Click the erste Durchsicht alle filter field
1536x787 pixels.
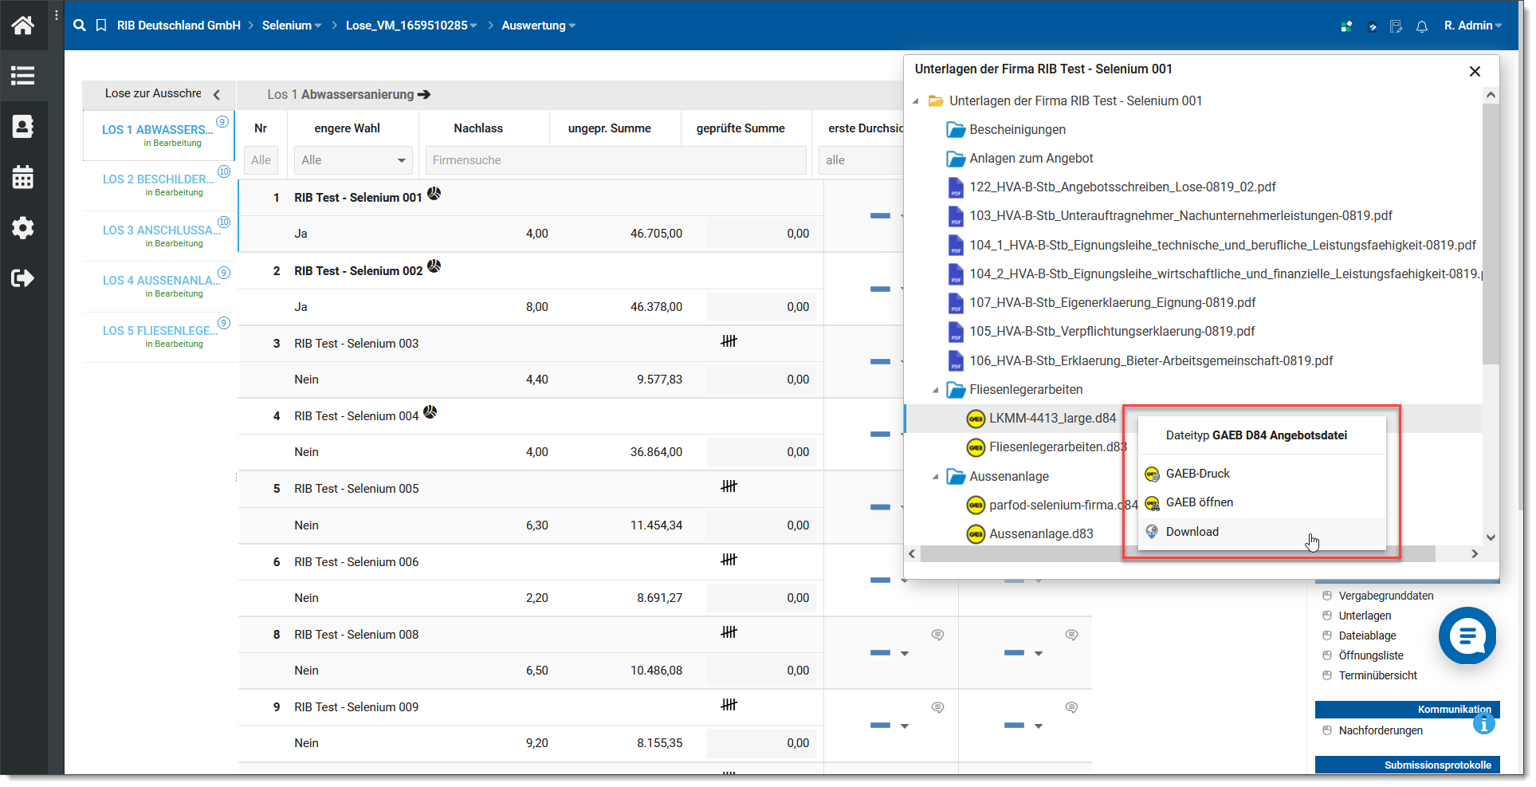point(861,160)
